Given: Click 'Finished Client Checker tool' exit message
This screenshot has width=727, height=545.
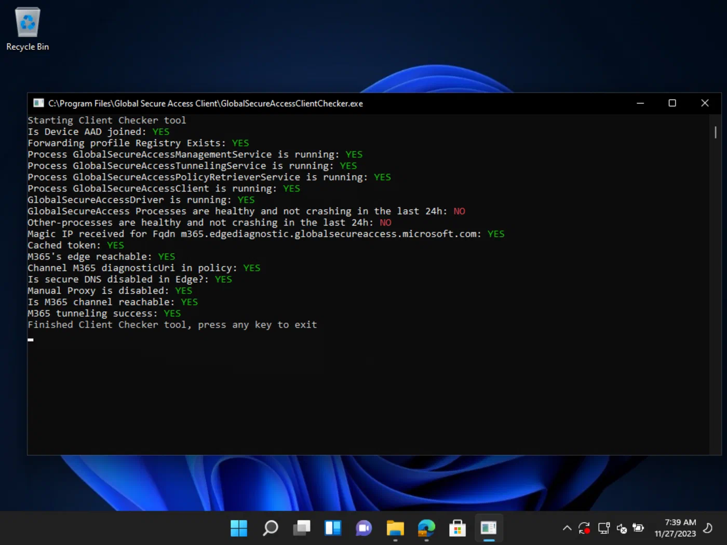Looking at the screenshot, I should pyautogui.click(x=172, y=325).
